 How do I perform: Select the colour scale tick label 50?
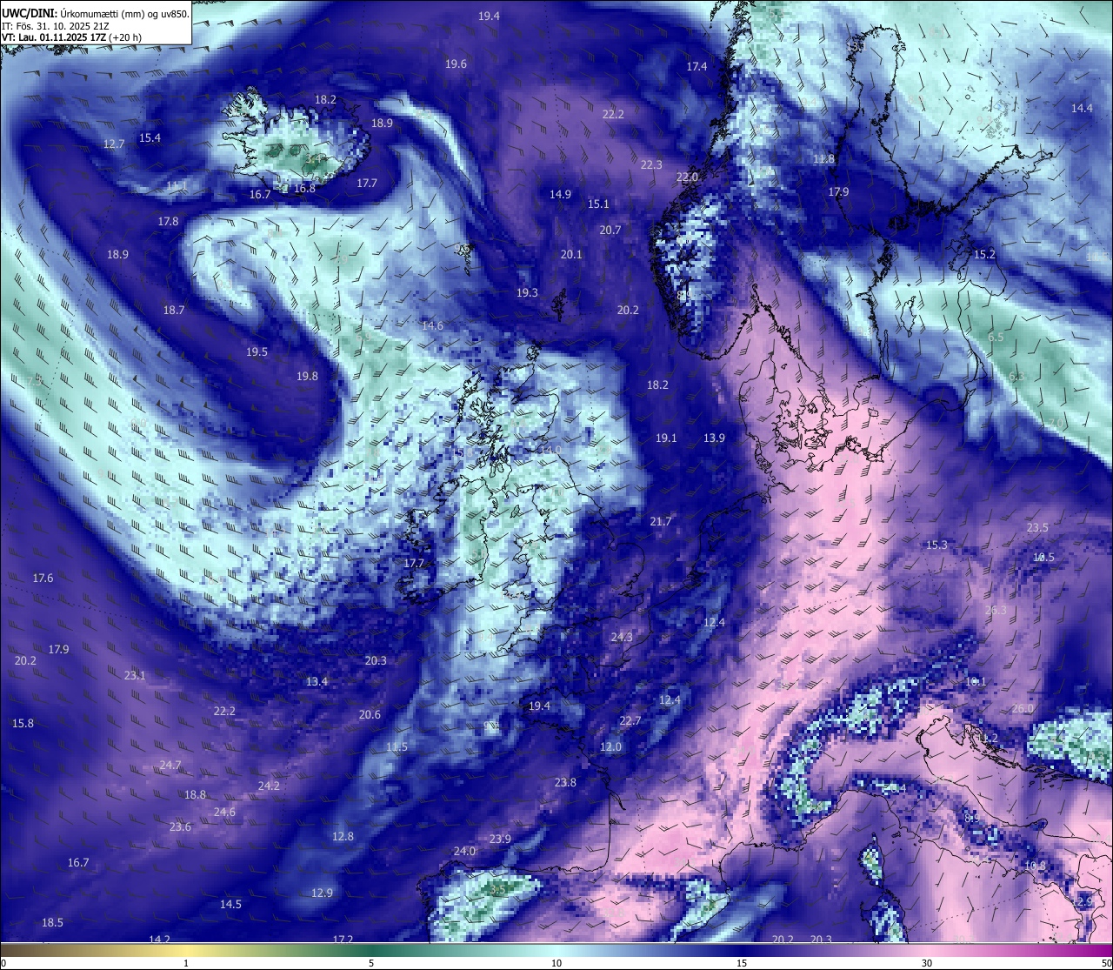[x=1106, y=963]
